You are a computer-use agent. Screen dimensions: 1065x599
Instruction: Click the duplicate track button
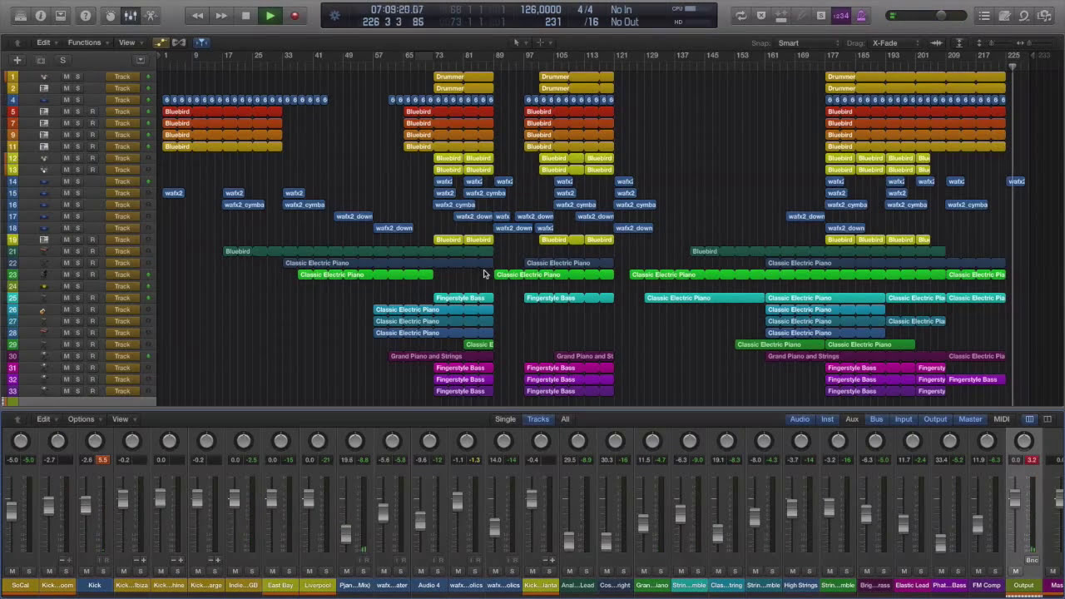[x=40, y=60]
